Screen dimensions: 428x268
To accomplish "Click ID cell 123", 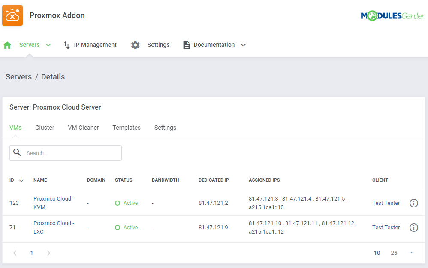I will [14, 203].
